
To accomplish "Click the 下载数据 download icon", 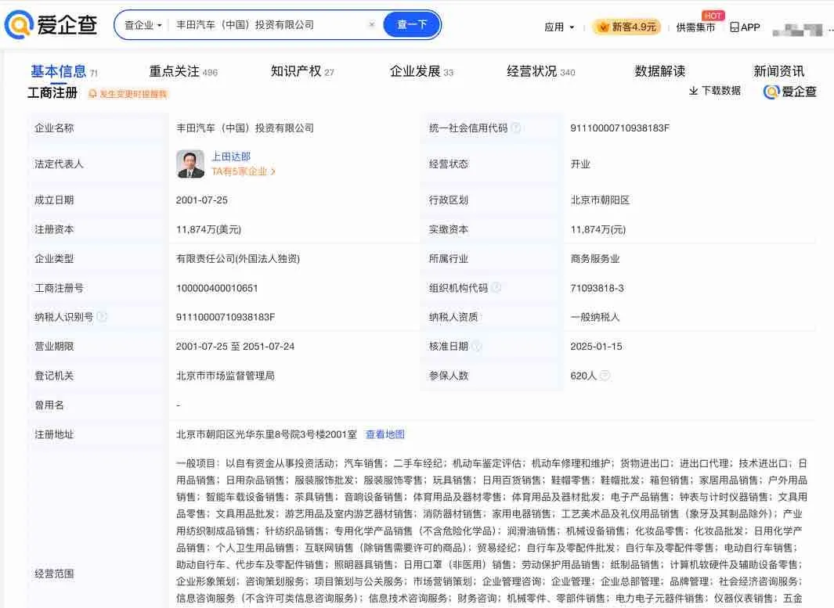I will 693,91.
